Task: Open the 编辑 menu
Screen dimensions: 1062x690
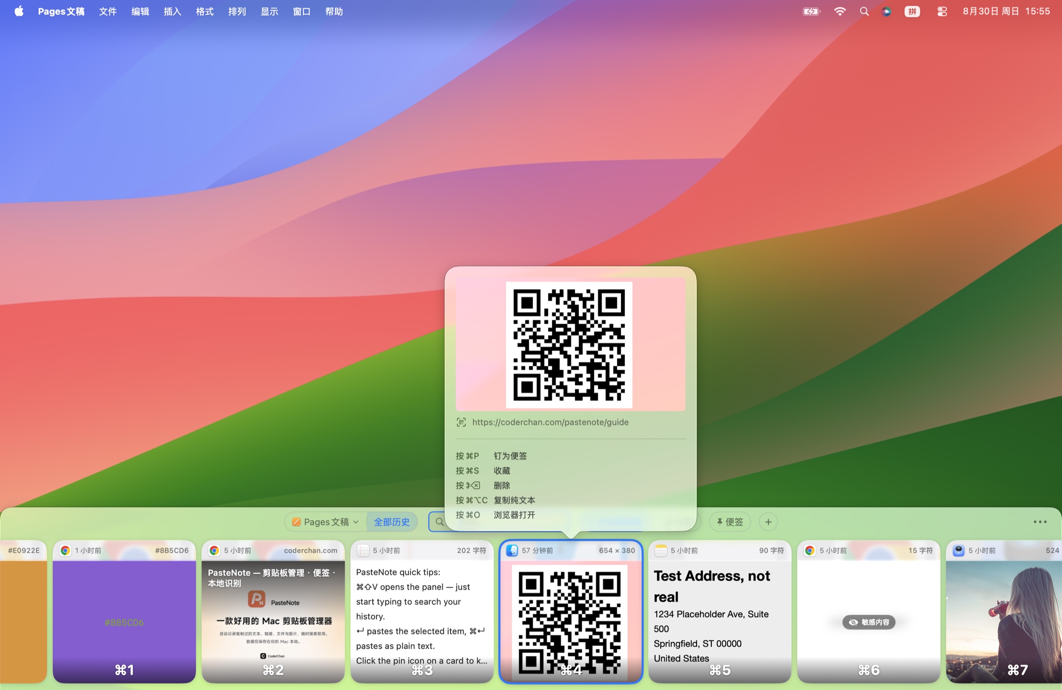Action: point(140,12)
